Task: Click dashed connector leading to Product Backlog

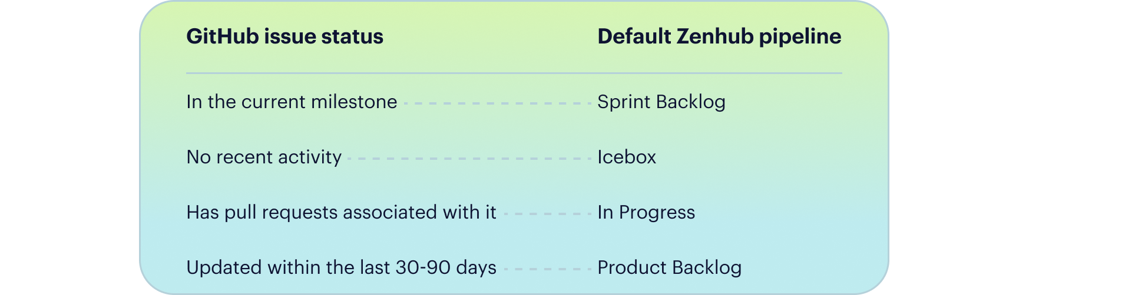Action: pyautogui.click(x=547, y=269)
